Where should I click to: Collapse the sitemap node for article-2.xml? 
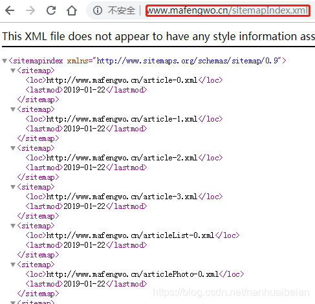[13, 148]
